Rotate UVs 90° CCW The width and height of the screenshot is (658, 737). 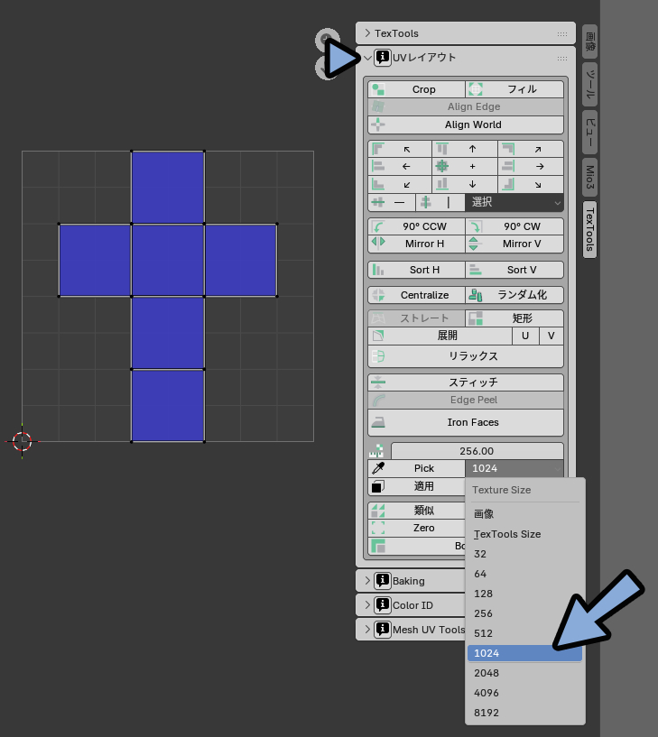pos(415,226)
